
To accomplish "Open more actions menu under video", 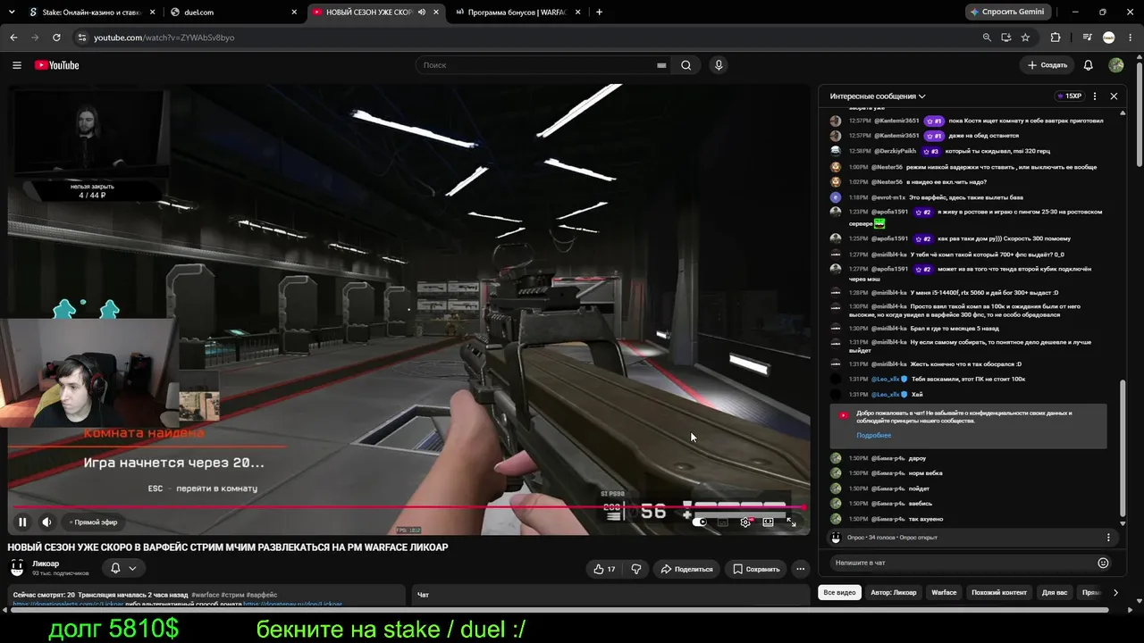I will 800,569.
